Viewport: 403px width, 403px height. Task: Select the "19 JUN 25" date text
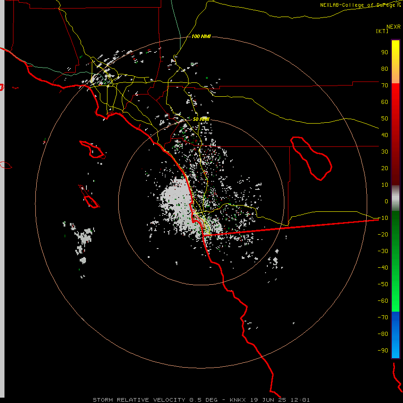[x=268, y=400]
